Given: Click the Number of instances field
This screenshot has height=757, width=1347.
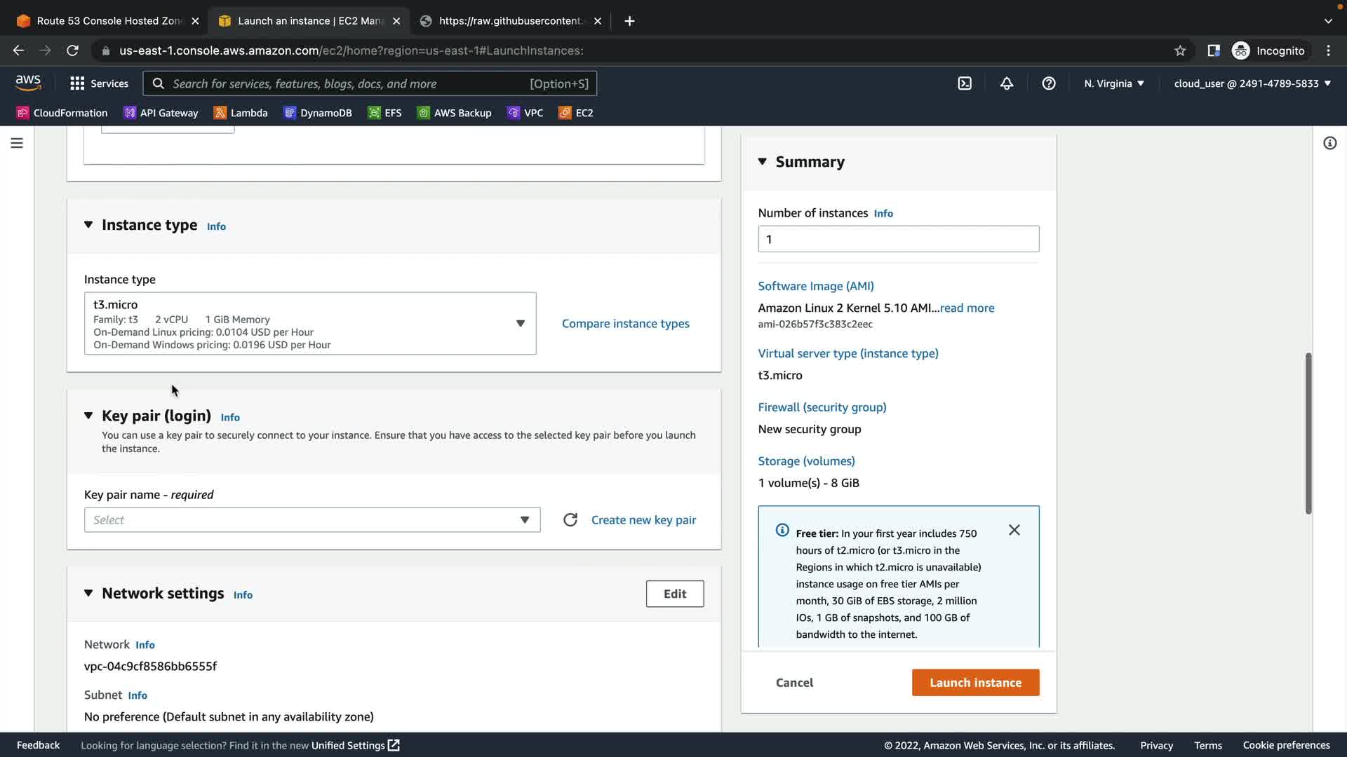Looking at the screenshot, I should click(x=898, y=239).
